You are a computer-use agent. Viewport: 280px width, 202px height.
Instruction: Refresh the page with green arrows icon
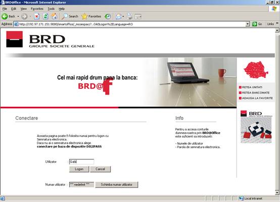tap(45, 17)
